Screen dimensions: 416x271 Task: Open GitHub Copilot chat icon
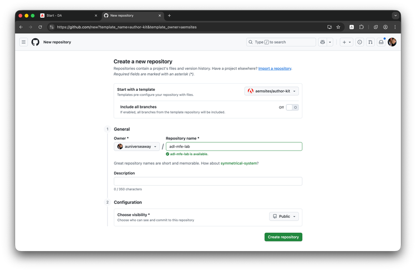322,42
